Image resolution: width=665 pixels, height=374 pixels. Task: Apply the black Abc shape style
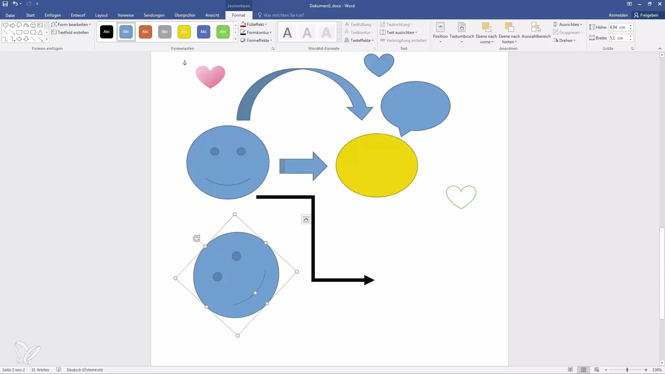107,32
